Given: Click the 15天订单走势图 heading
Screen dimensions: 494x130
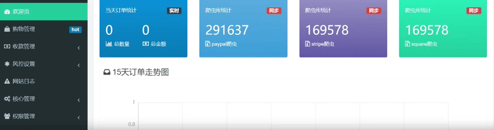Looking at the screenshot, I should (x=141, y=72).
